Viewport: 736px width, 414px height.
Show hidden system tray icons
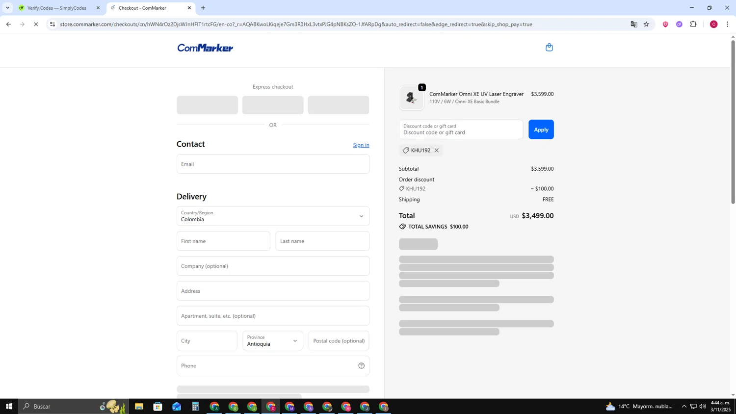click(x=684, y=406)
